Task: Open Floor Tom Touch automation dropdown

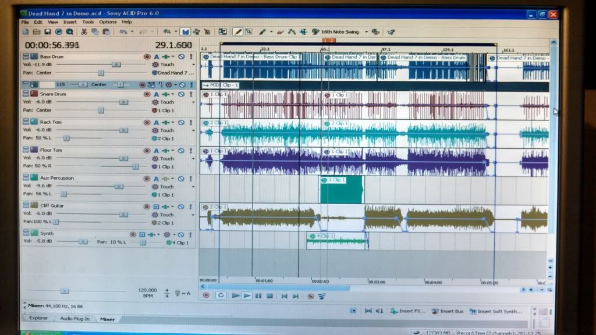Action: click(193, 158)
